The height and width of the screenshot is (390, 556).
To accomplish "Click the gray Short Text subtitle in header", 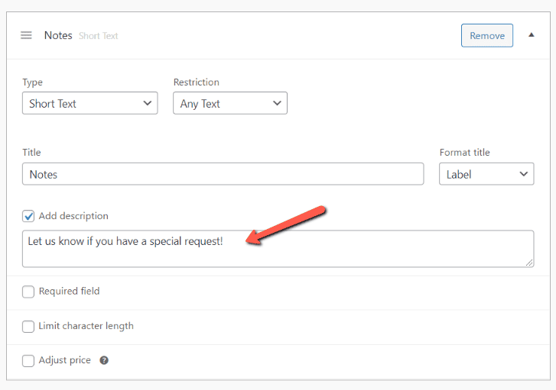I will (99, 36).
